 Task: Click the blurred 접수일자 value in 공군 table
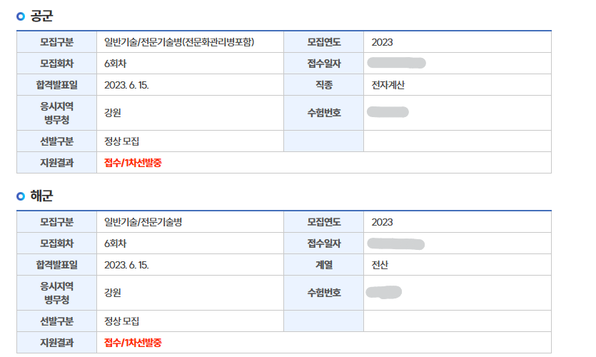click(396, 64)
